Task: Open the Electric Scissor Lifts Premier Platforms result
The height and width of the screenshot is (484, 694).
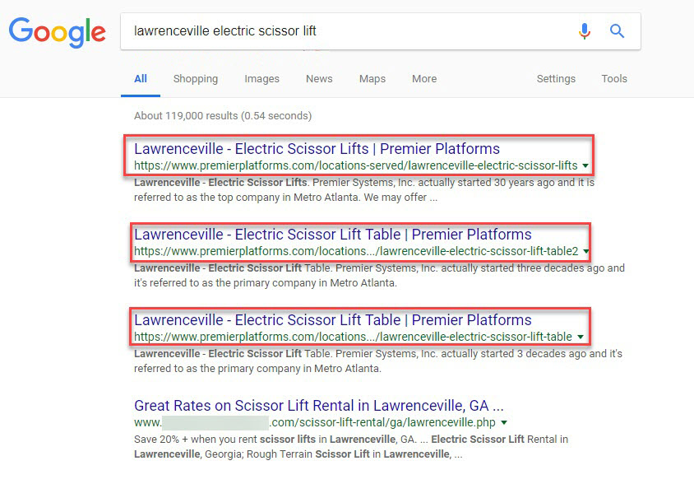Action: (317, 149)
